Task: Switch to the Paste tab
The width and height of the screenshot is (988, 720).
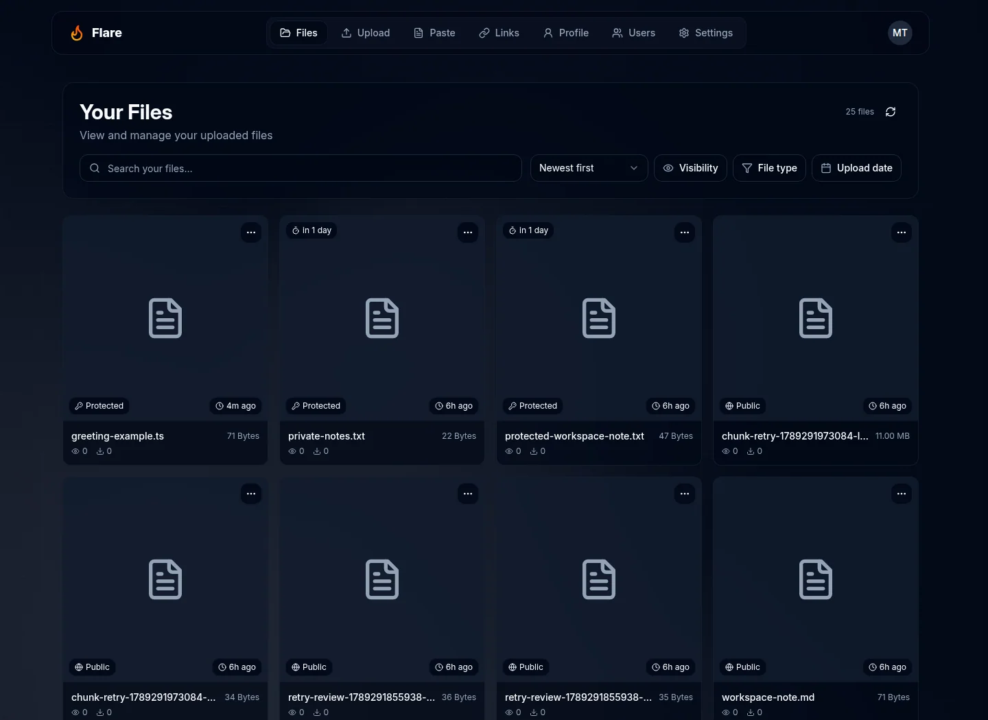Action: pos(434,33)
